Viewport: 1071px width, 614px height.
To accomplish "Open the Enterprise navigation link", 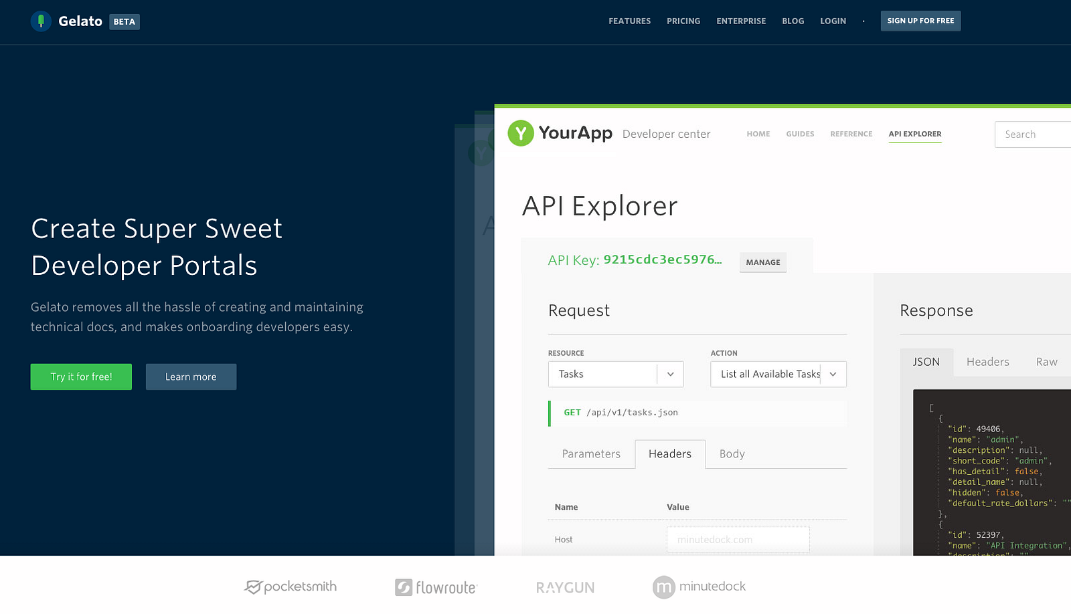I will [x=741, y=21].
